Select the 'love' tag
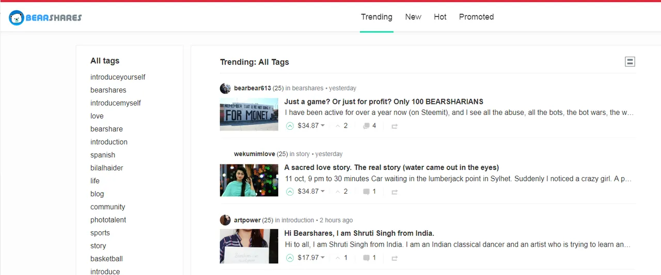 [97, 116]
